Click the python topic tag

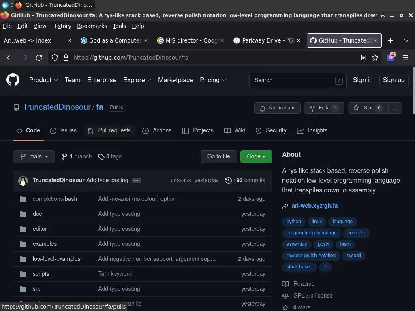[293, 222]
